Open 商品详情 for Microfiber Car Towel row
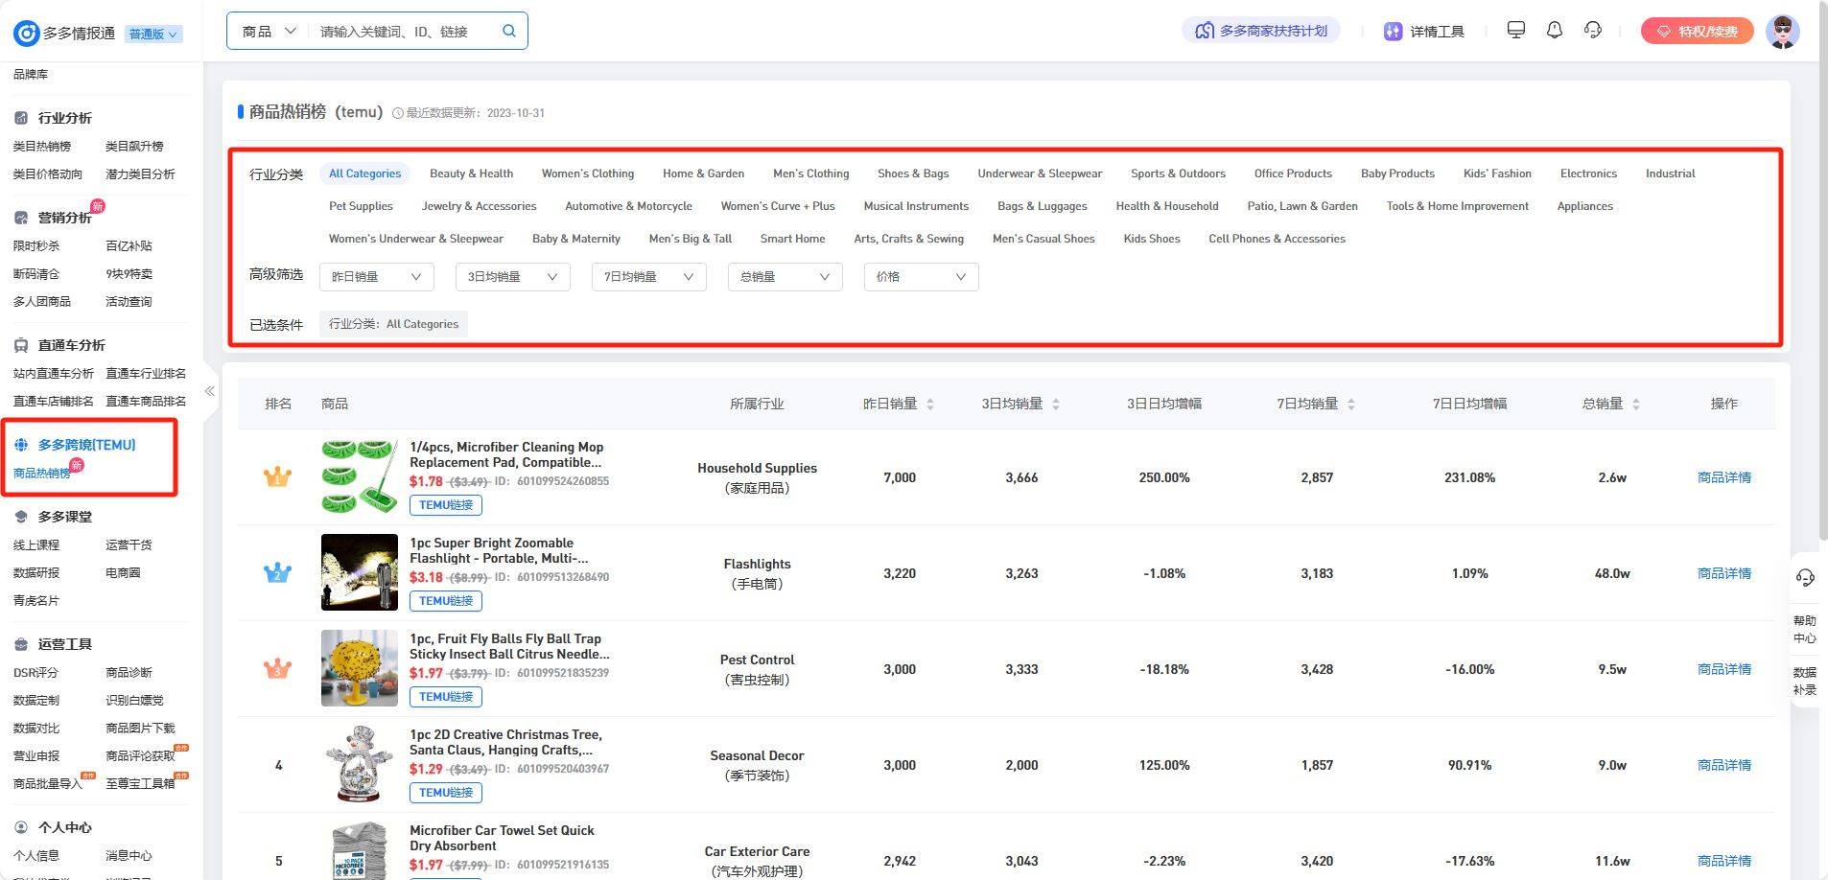The width and height of the screenshot is (1828, 880). (x=1723, y=861)
